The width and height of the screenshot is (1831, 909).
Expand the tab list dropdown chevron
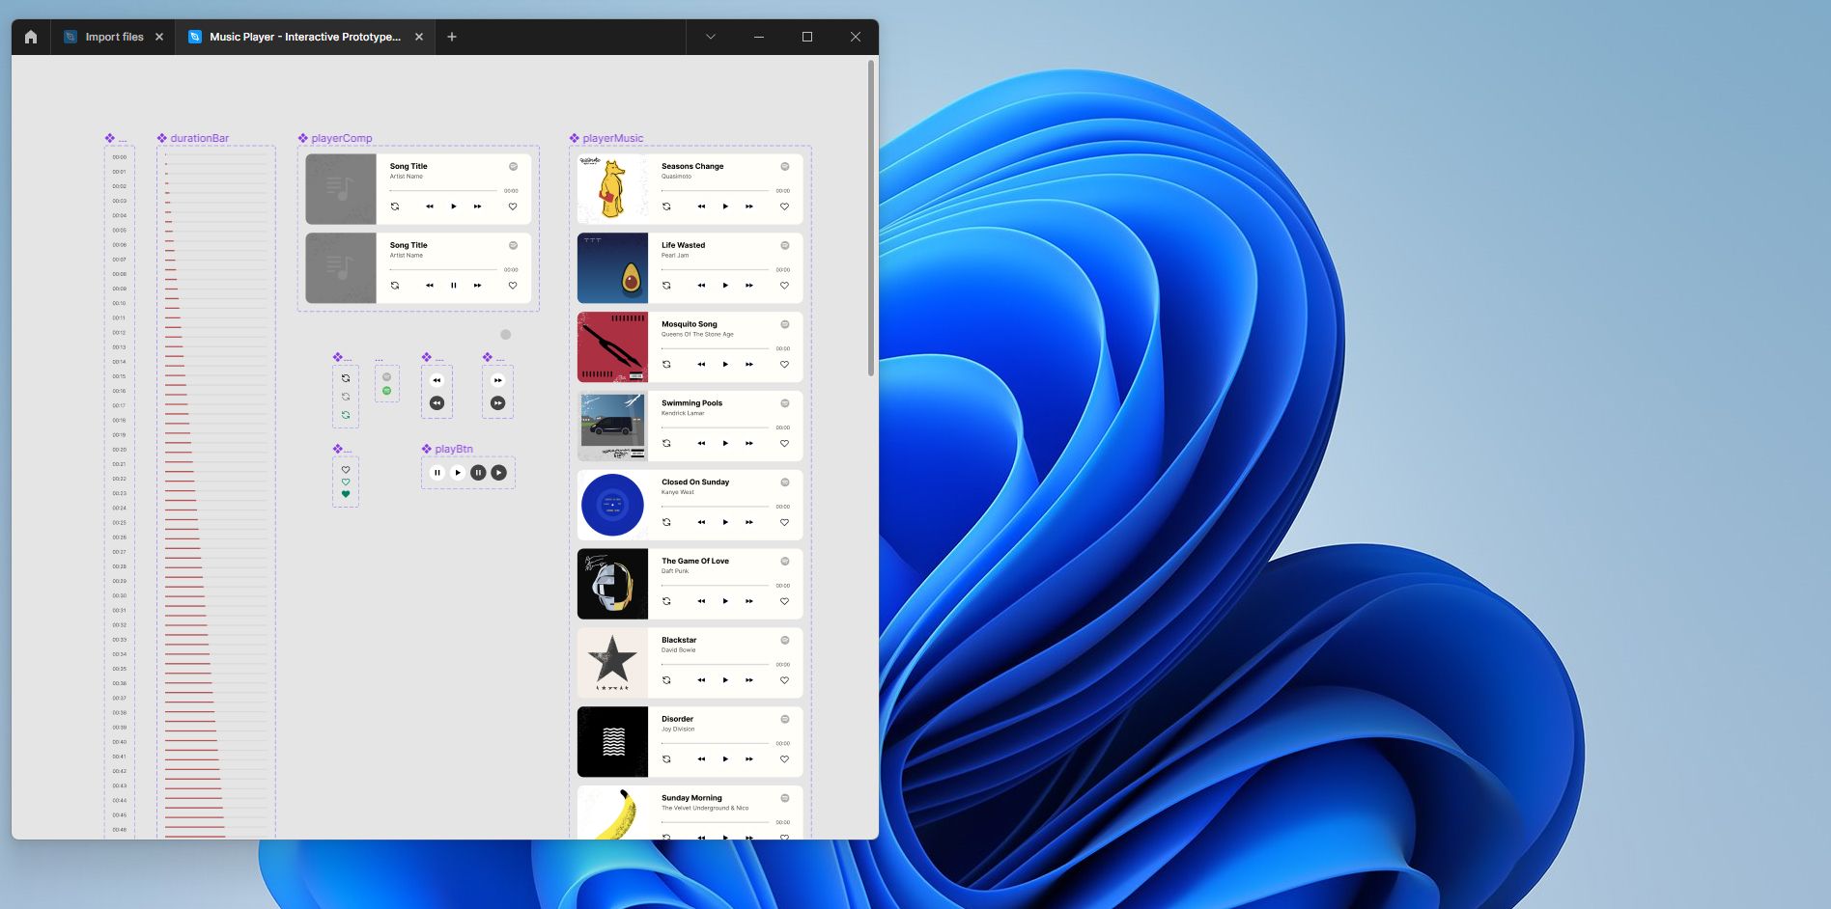711,37
